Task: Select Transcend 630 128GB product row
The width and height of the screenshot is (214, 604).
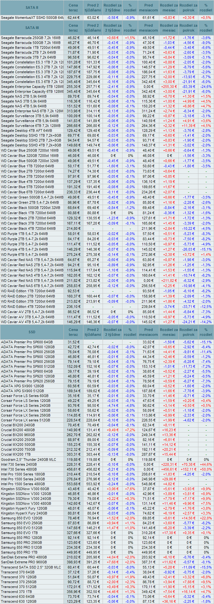Action: 107,601
